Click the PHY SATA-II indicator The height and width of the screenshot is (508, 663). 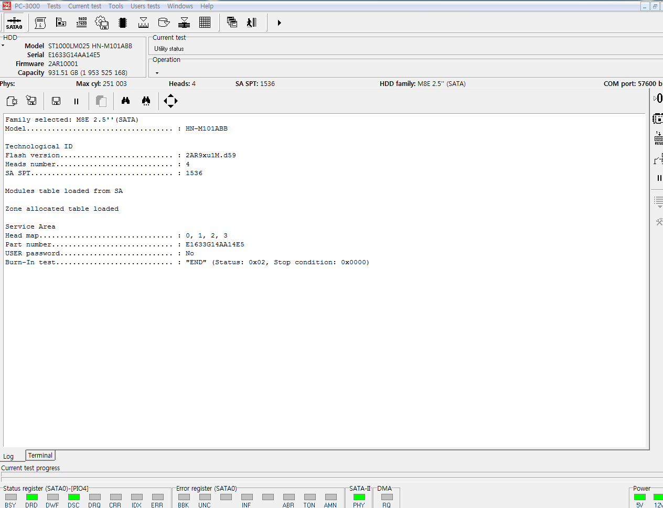click(359, 497)
